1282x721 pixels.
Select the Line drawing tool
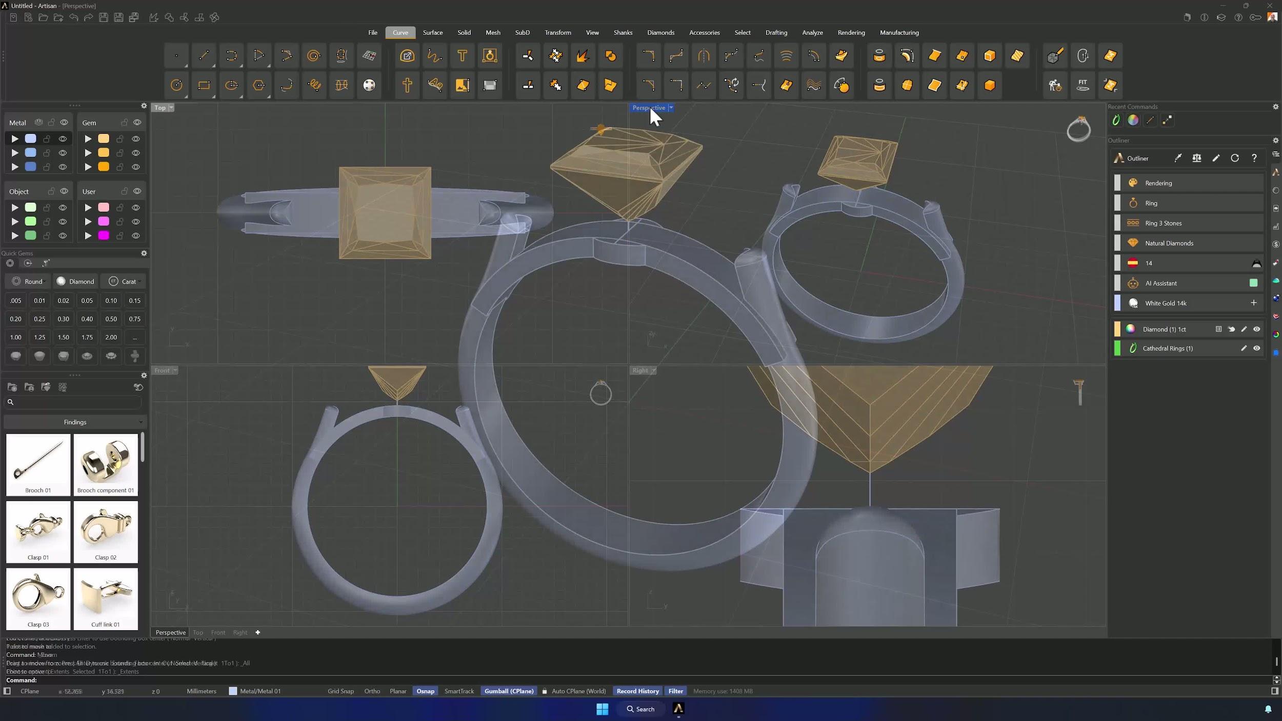tap(204, 56)
